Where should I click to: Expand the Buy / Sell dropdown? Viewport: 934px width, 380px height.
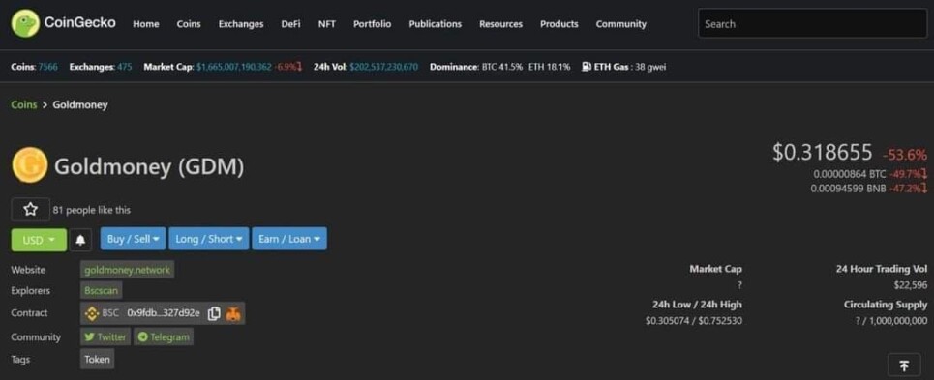tap(134, 239)
